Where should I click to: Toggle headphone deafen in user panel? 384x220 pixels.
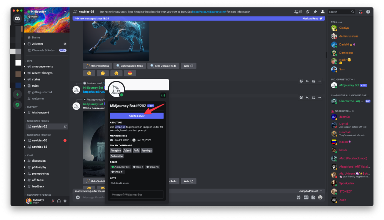59,201
